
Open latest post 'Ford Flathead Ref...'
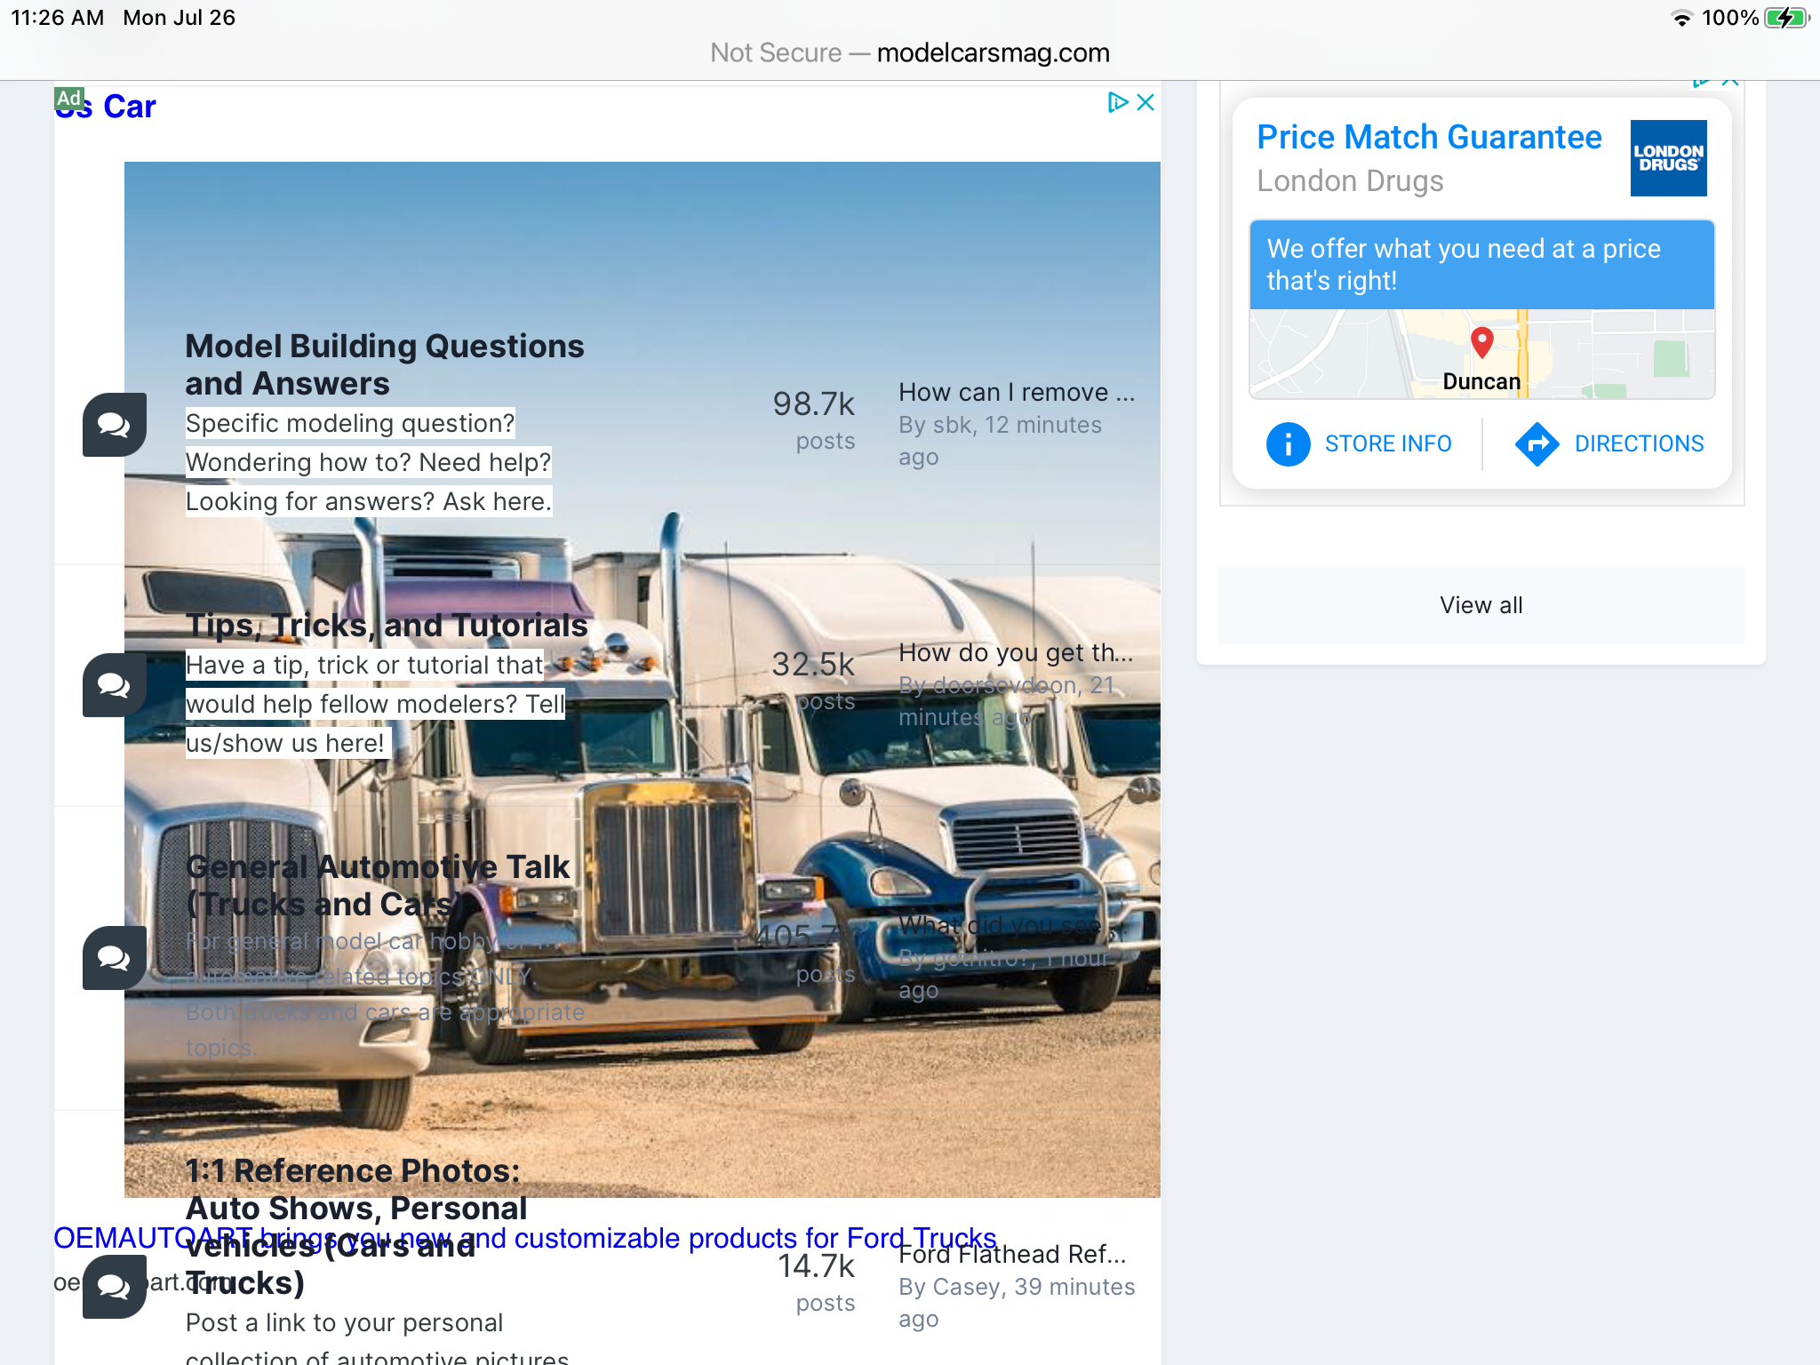click(1012, 1254)
